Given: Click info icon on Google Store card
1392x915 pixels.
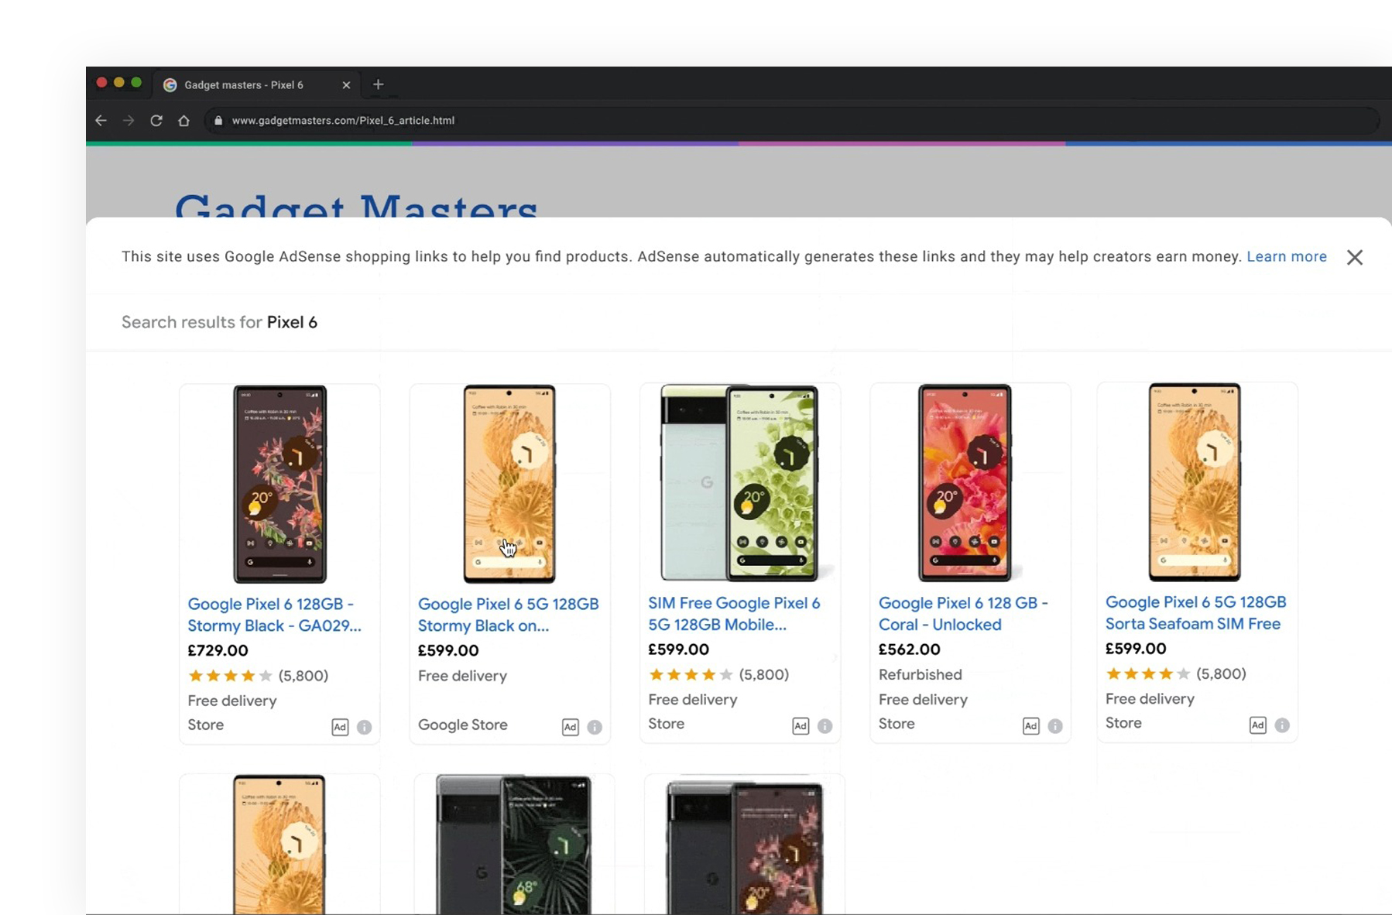Looking at the screenshot, I should click(x=594, y=727).
